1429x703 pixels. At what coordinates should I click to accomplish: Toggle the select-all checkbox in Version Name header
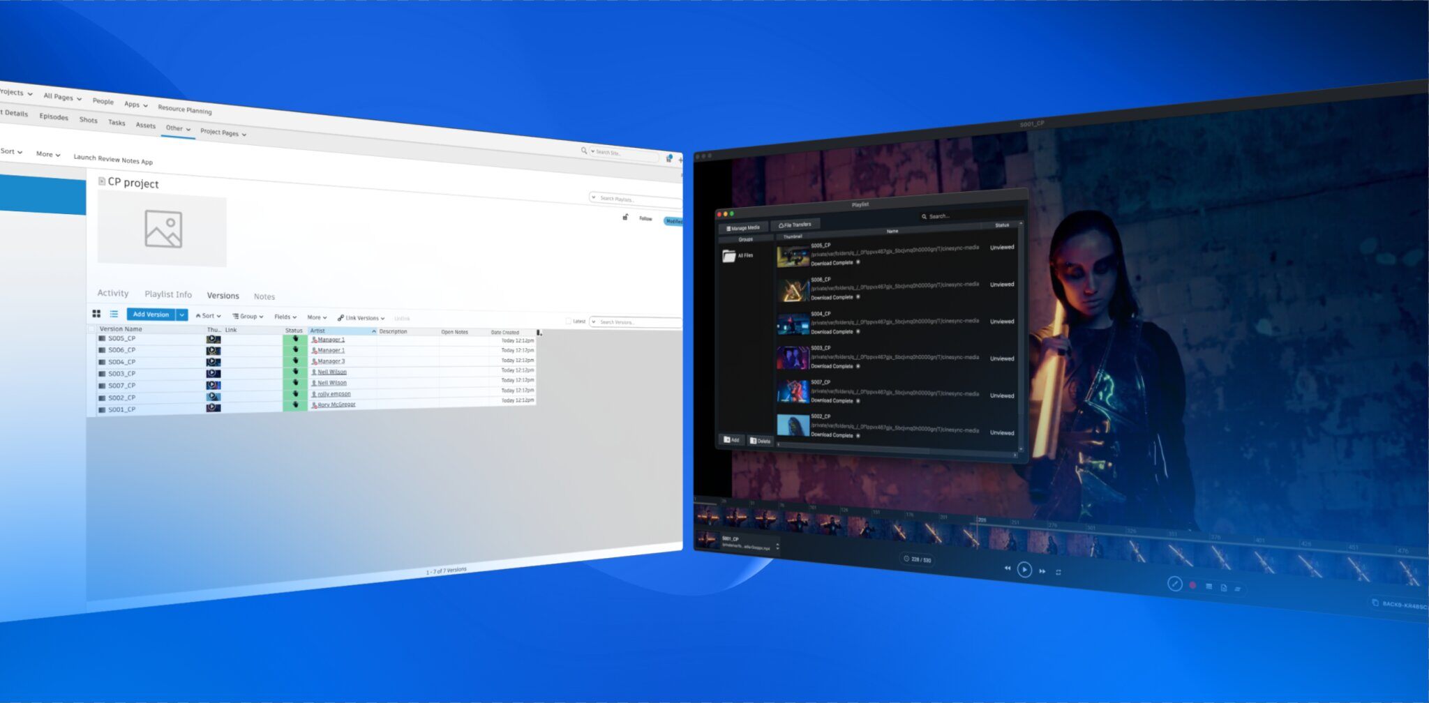(x=91, y=328)
